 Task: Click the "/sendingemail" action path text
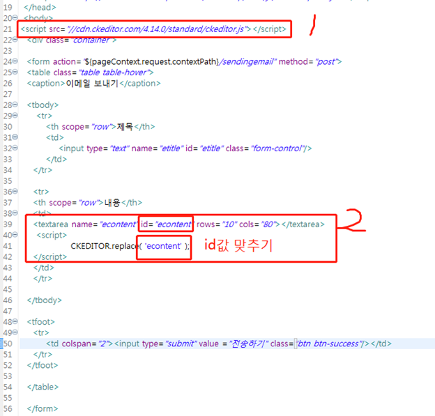246,61
